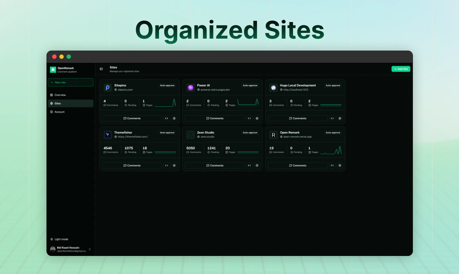Click the 1241 pending count

tap(211, 148)
